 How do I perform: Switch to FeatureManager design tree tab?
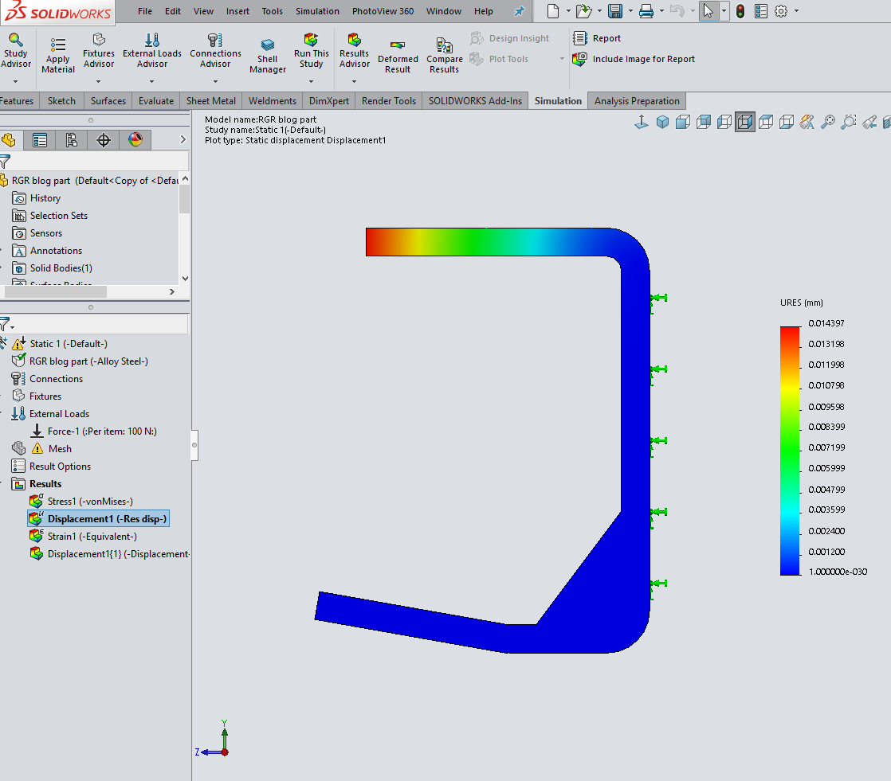point(9,140)
